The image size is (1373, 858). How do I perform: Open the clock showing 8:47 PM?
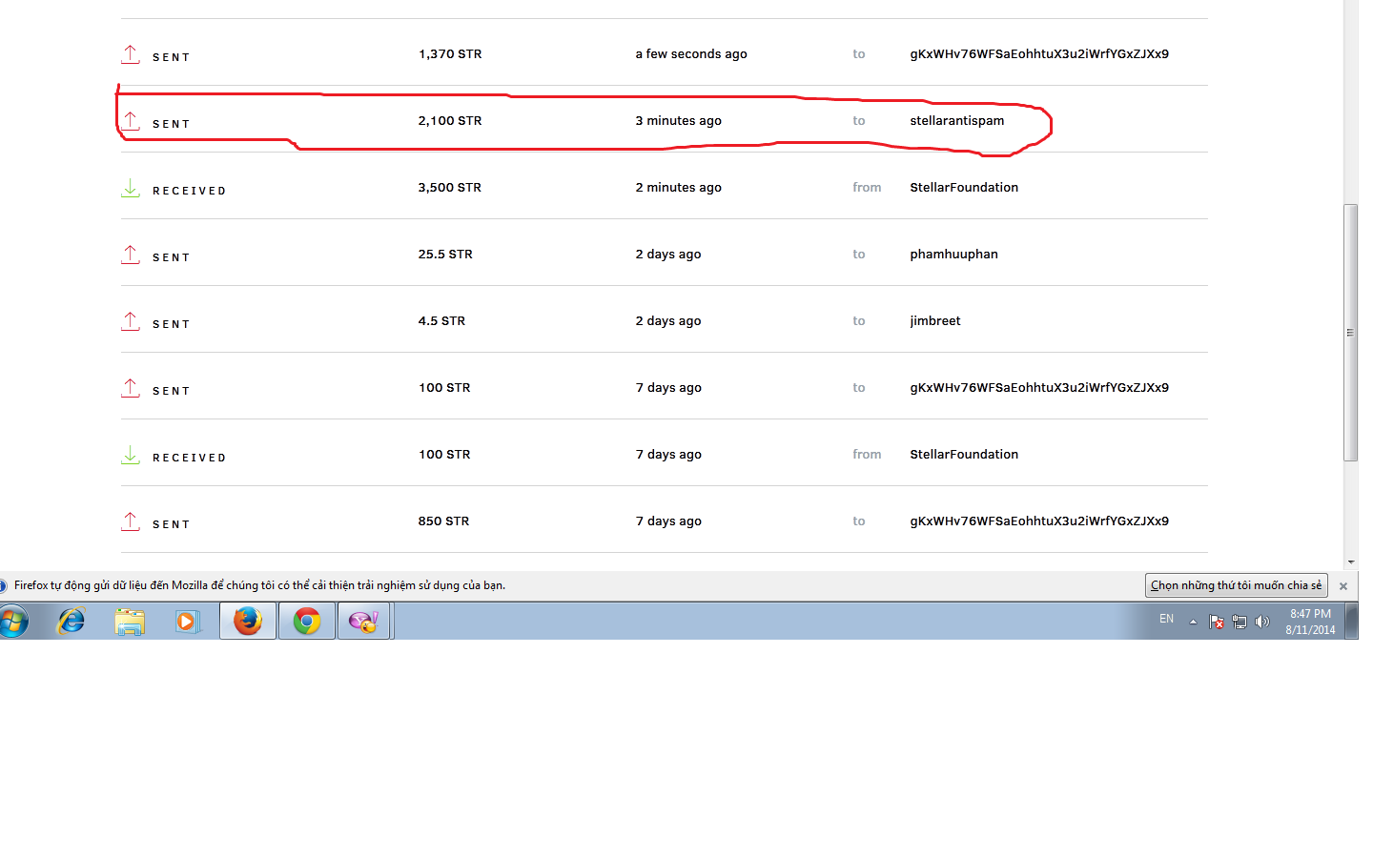point(1310,622)
